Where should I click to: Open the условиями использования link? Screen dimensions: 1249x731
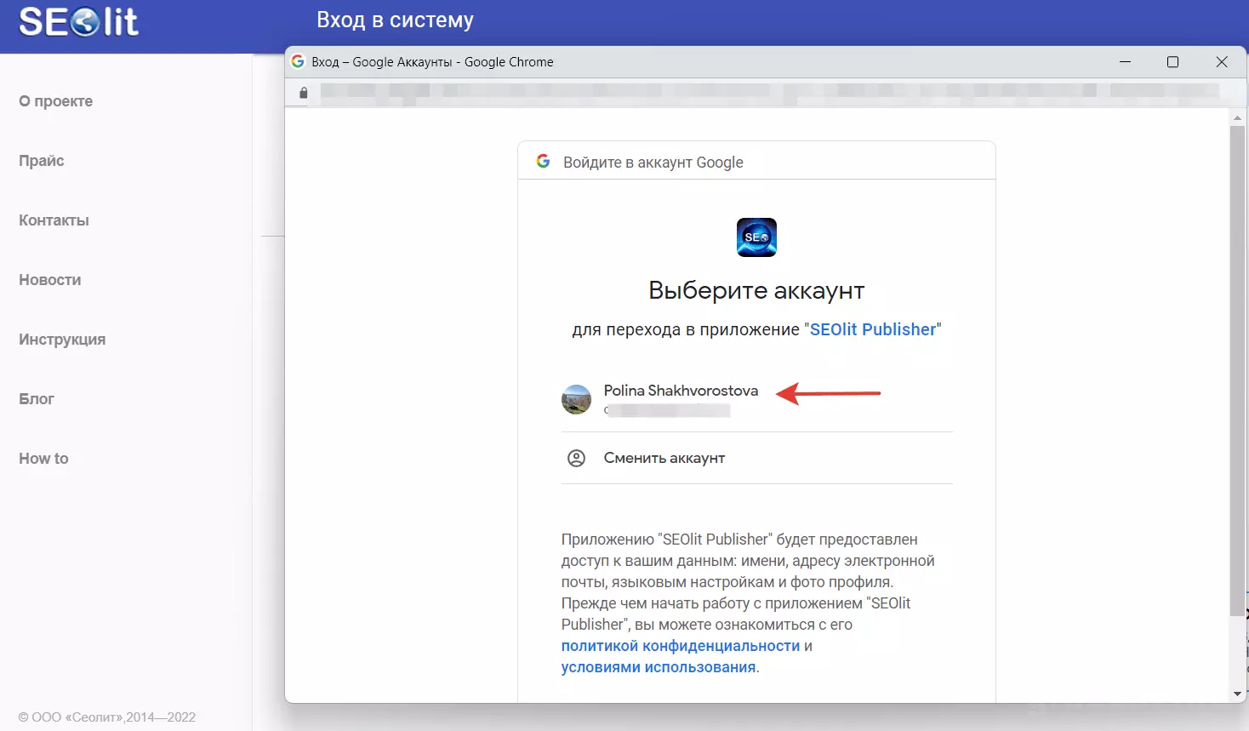[659, 667]
